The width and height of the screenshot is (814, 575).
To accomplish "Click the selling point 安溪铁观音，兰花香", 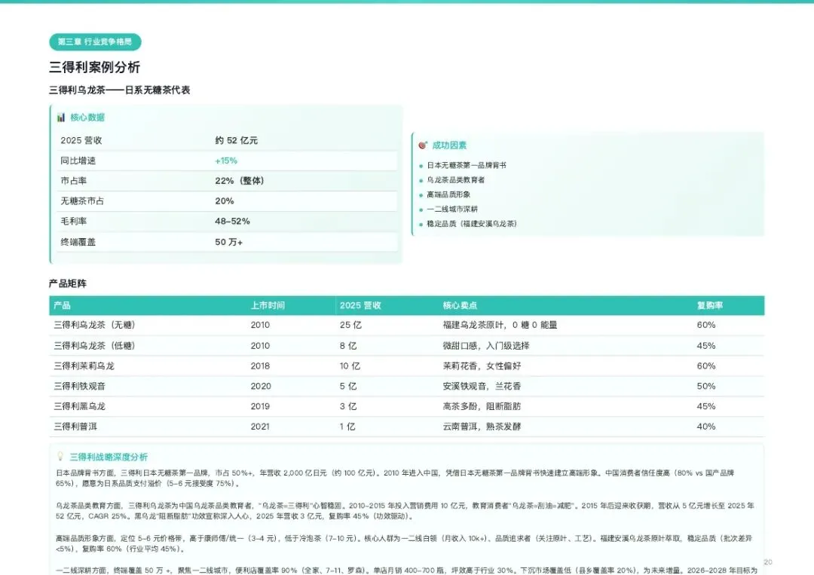I will coord(482,387).
